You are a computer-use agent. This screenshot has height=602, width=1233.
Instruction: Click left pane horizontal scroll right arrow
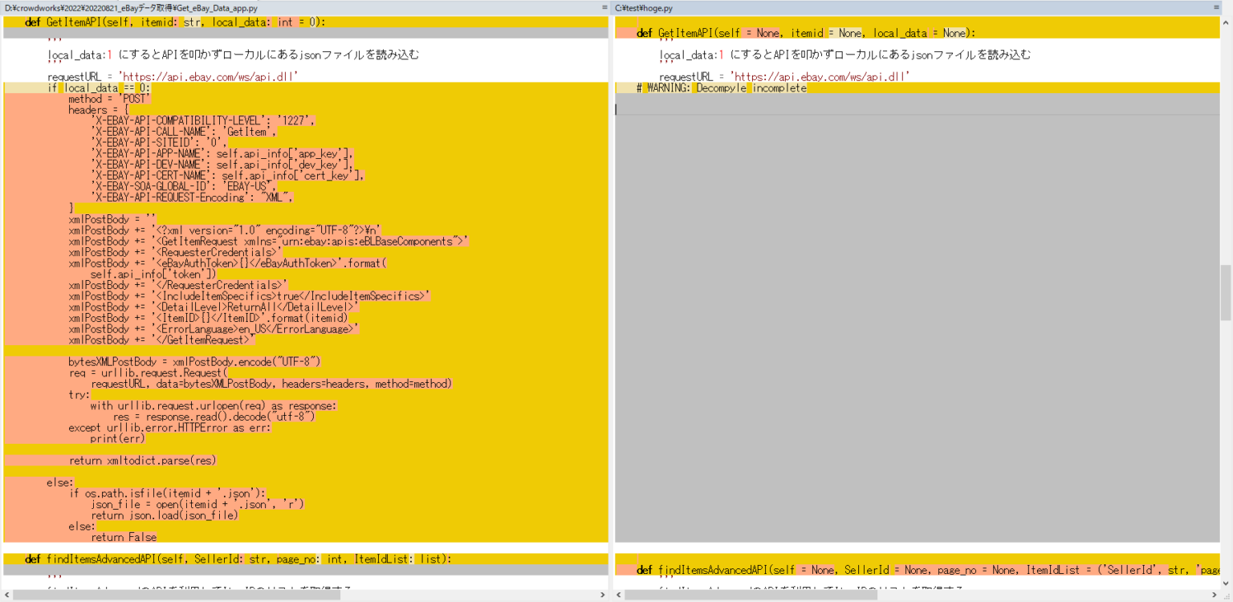pyautogui.click(x=603, y=596)
